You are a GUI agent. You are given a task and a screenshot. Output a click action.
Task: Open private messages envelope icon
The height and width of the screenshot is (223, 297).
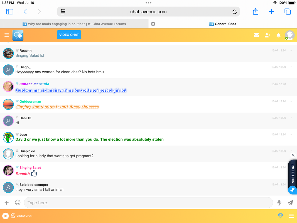click(x=256, y=35)
